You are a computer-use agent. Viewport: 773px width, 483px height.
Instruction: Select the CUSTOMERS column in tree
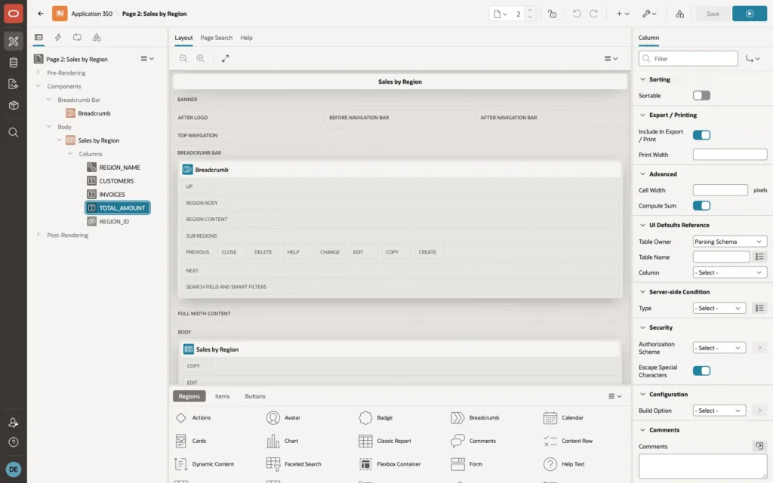pyautogui.click(x=116, y=181)
